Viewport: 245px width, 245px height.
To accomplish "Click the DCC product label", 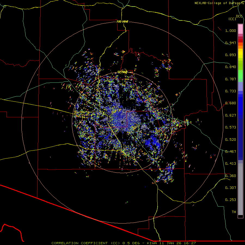I will tap(239, 16).
